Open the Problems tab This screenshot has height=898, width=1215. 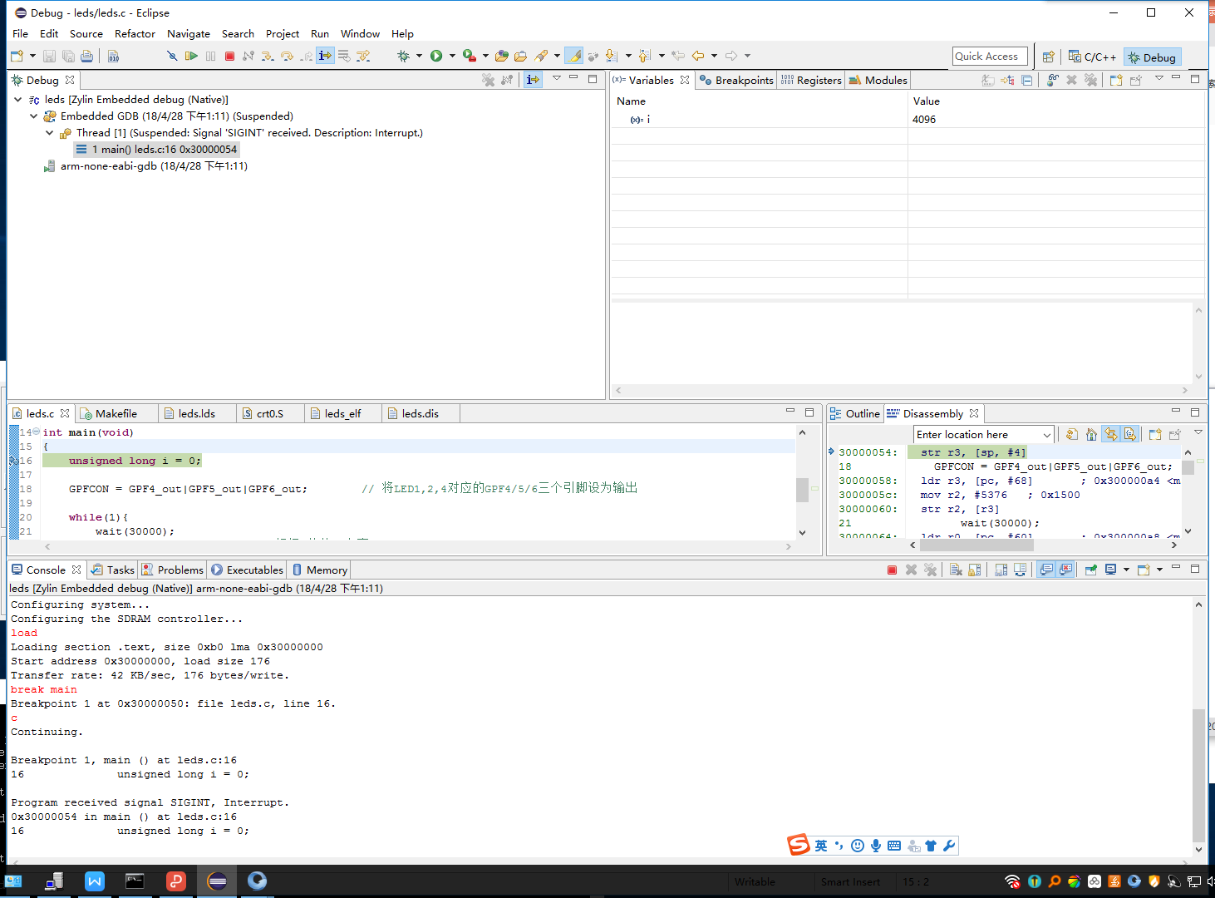tap(173, 570)
